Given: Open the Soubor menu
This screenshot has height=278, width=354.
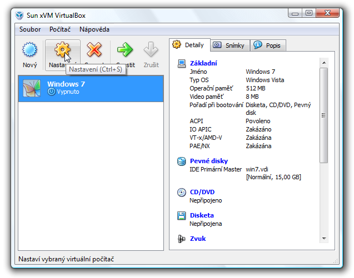Looking at the screenshot, I should (30, 29).
